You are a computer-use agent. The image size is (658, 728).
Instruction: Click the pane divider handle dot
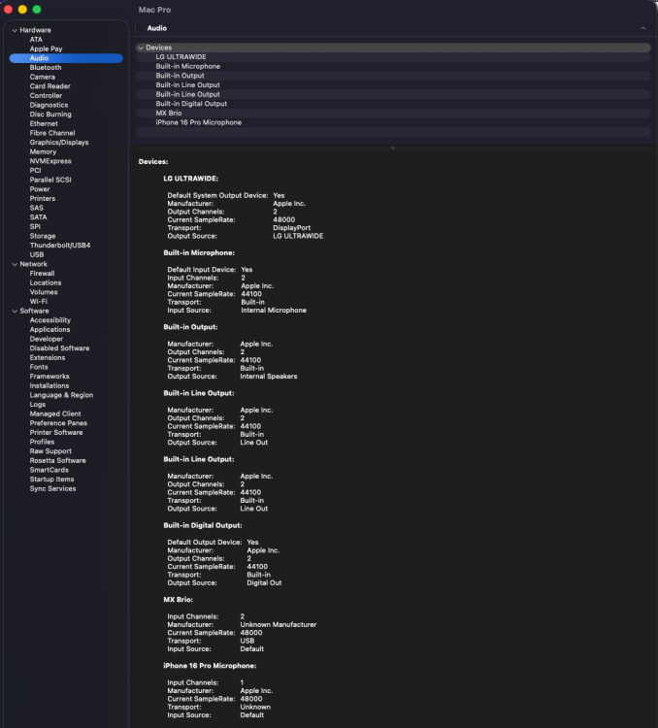tap(393, 149)
